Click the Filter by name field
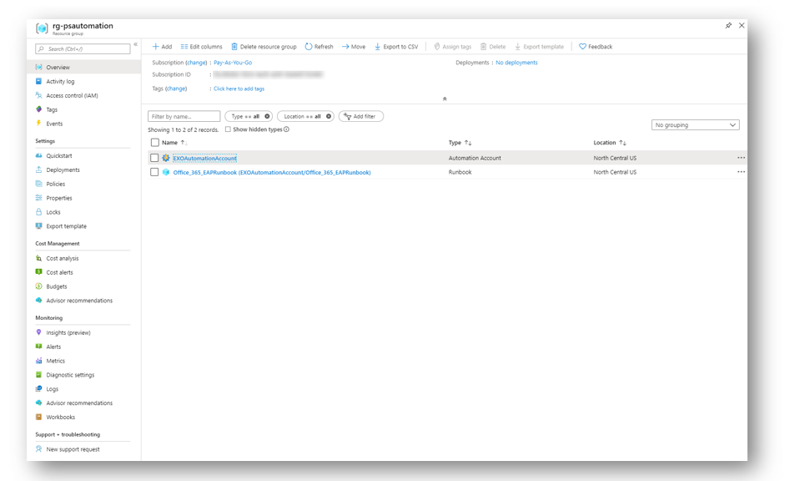 [184, 116]
